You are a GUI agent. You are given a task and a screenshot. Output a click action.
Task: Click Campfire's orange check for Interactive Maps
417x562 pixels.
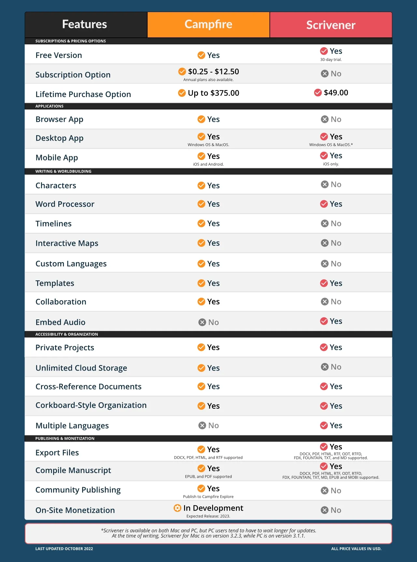(x=201, y=243)
